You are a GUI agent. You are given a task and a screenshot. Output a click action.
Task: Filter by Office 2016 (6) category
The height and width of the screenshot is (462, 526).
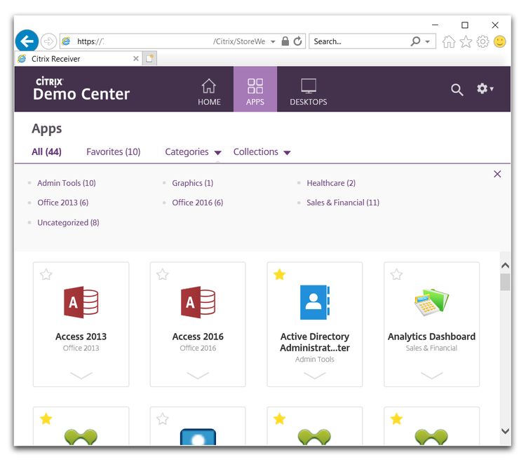click(197, 203)
